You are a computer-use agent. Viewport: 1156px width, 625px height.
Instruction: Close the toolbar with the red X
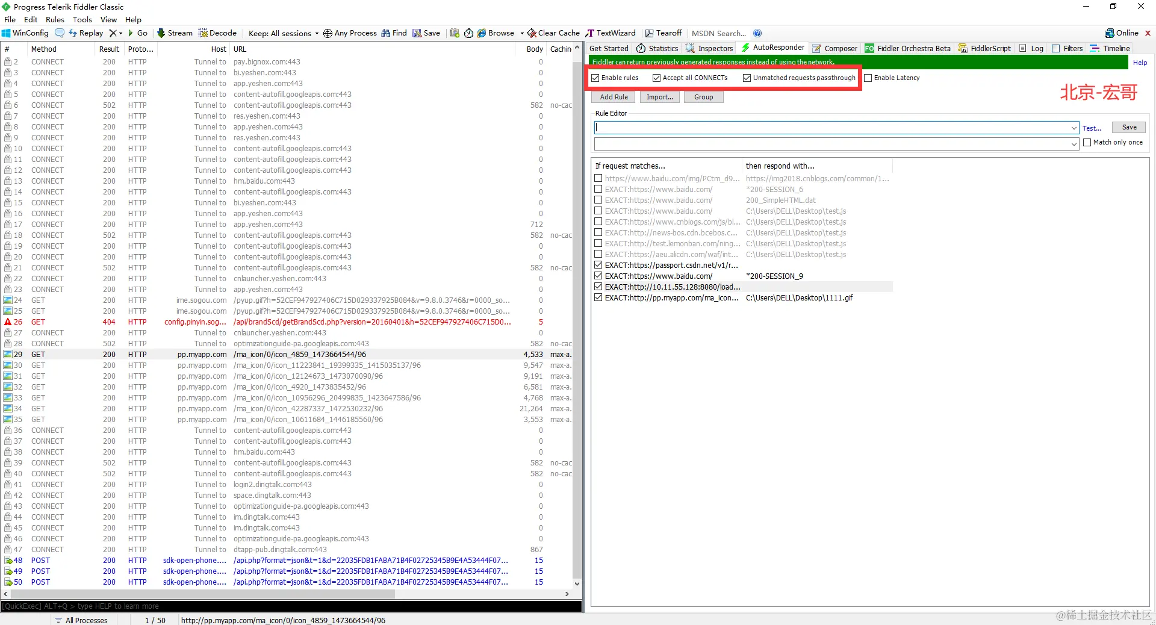point(1148,33)
